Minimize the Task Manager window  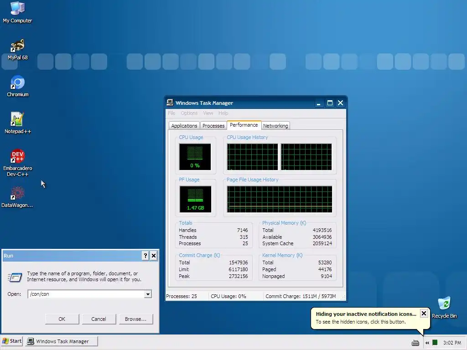click(x=318, y=103)
